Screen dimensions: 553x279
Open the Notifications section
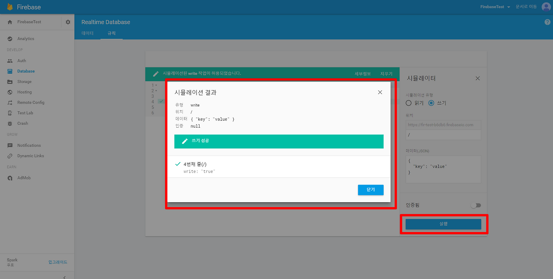click(x=29, y=145)
